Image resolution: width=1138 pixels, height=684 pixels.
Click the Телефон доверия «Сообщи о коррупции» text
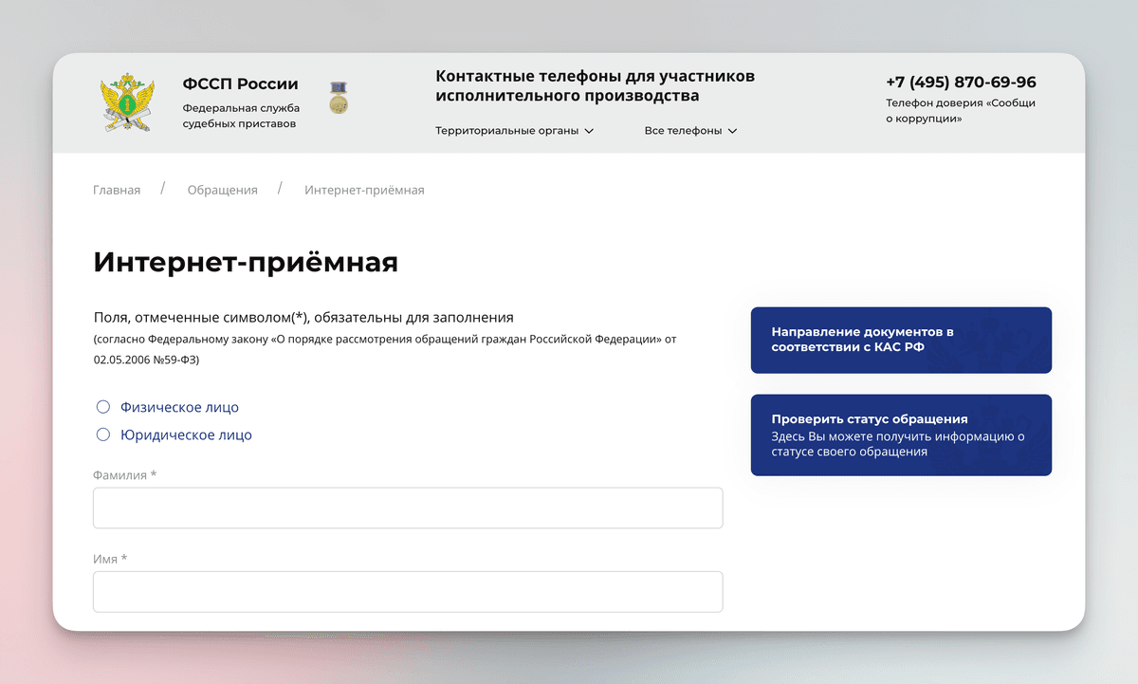[x=960, y=111]
